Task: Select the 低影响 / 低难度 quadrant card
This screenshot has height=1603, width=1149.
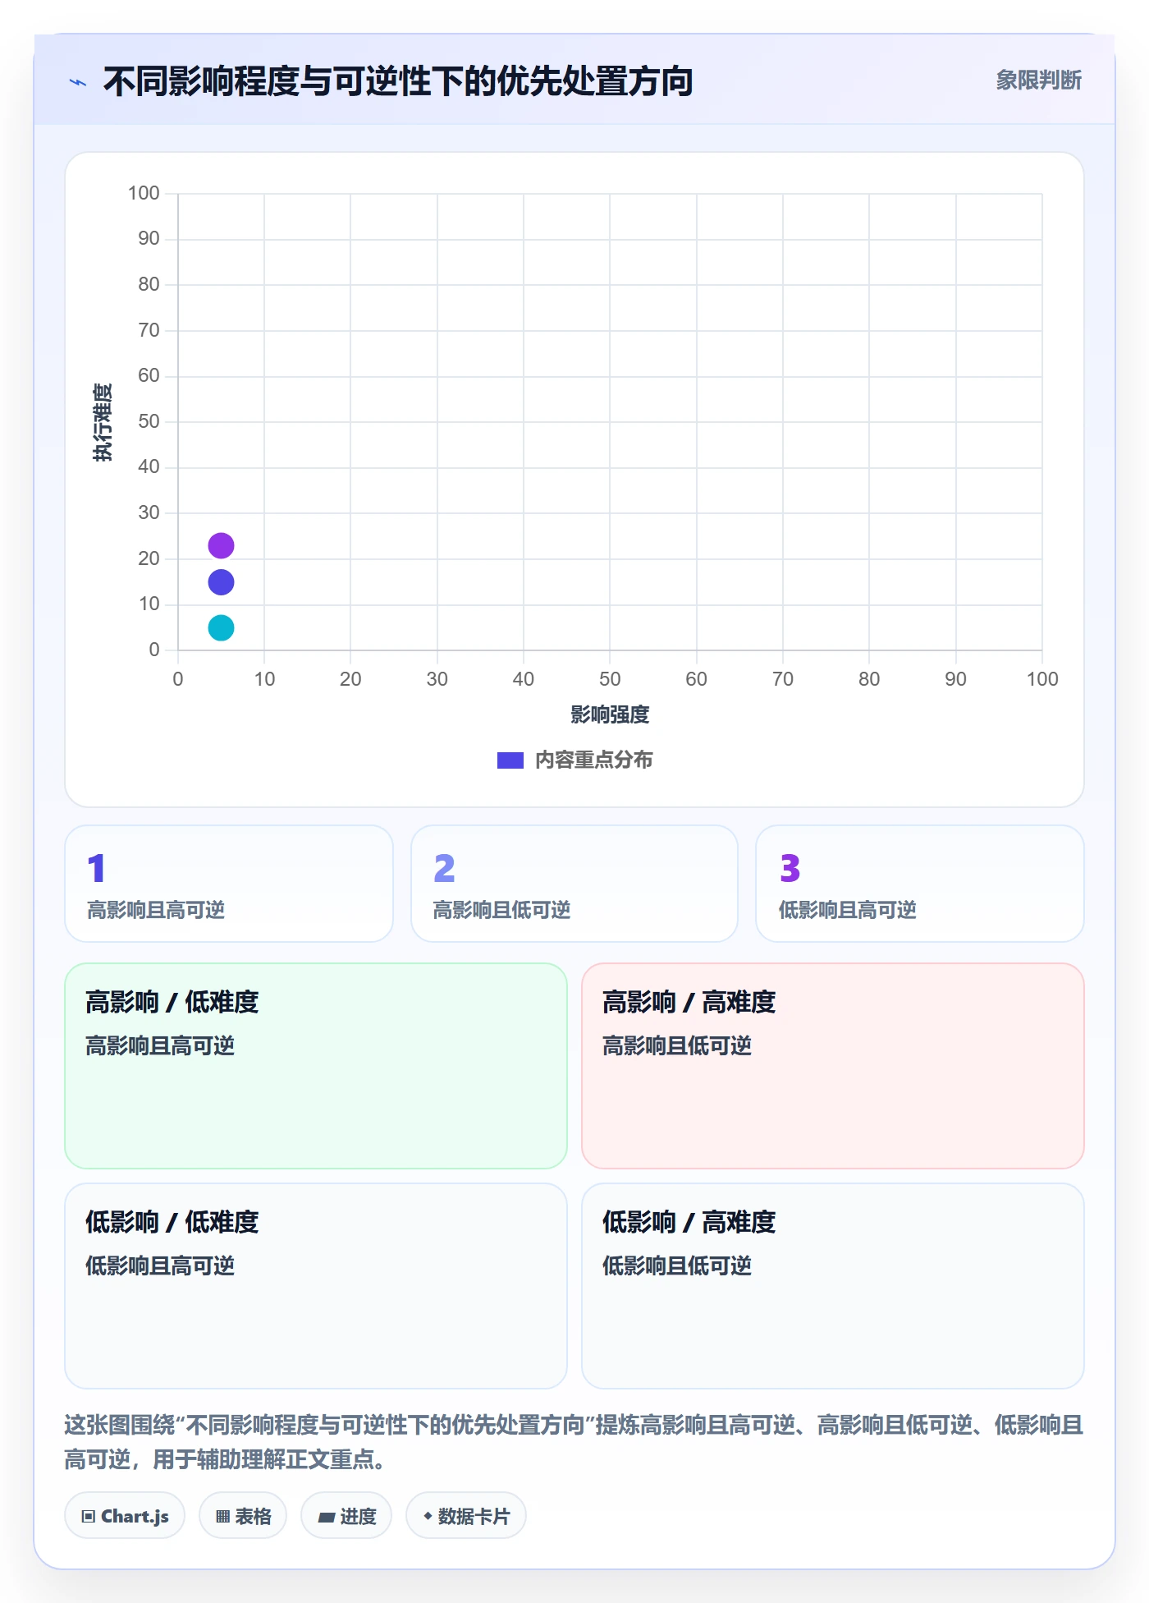Action: 316,1286
